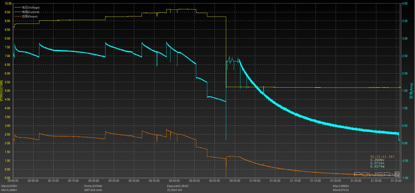This screenshot has height=193, width=415.
Task: Click the 00:50:00 time axis tick
Action: point(215,181)
